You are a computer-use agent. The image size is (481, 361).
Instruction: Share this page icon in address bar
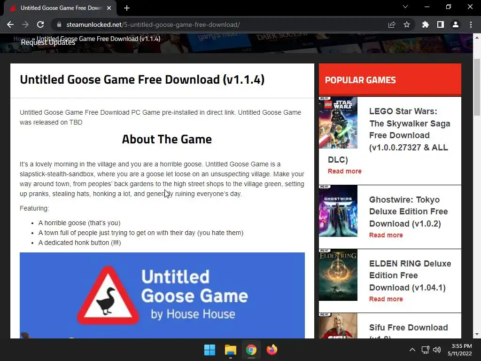coord(392,24)
